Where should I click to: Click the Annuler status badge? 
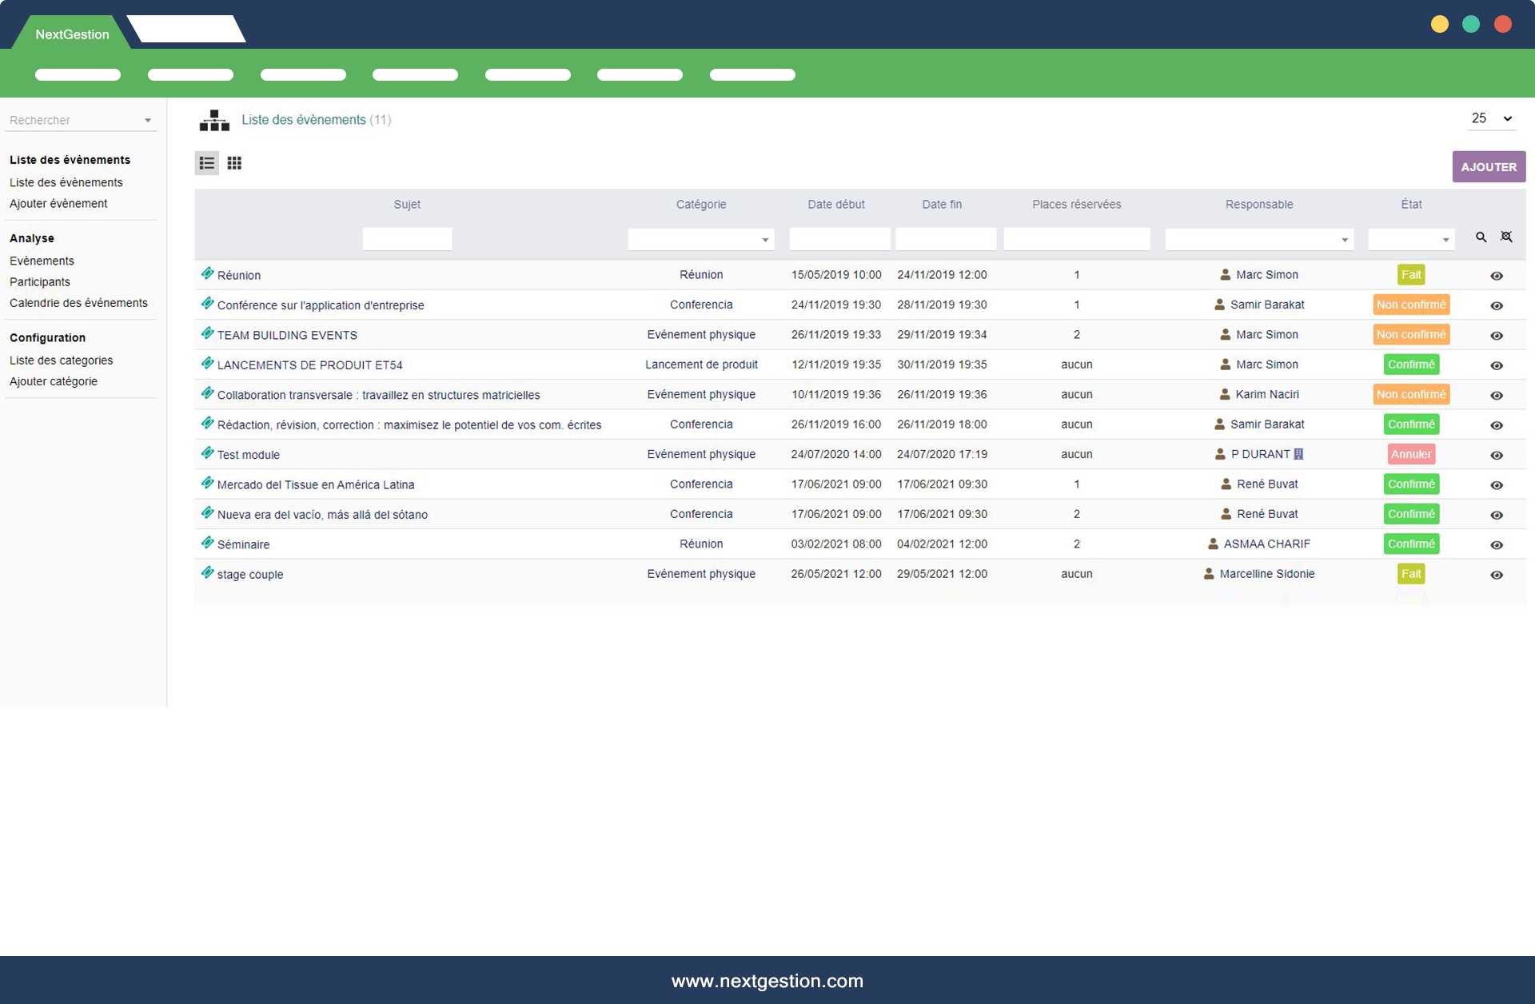1410,454
